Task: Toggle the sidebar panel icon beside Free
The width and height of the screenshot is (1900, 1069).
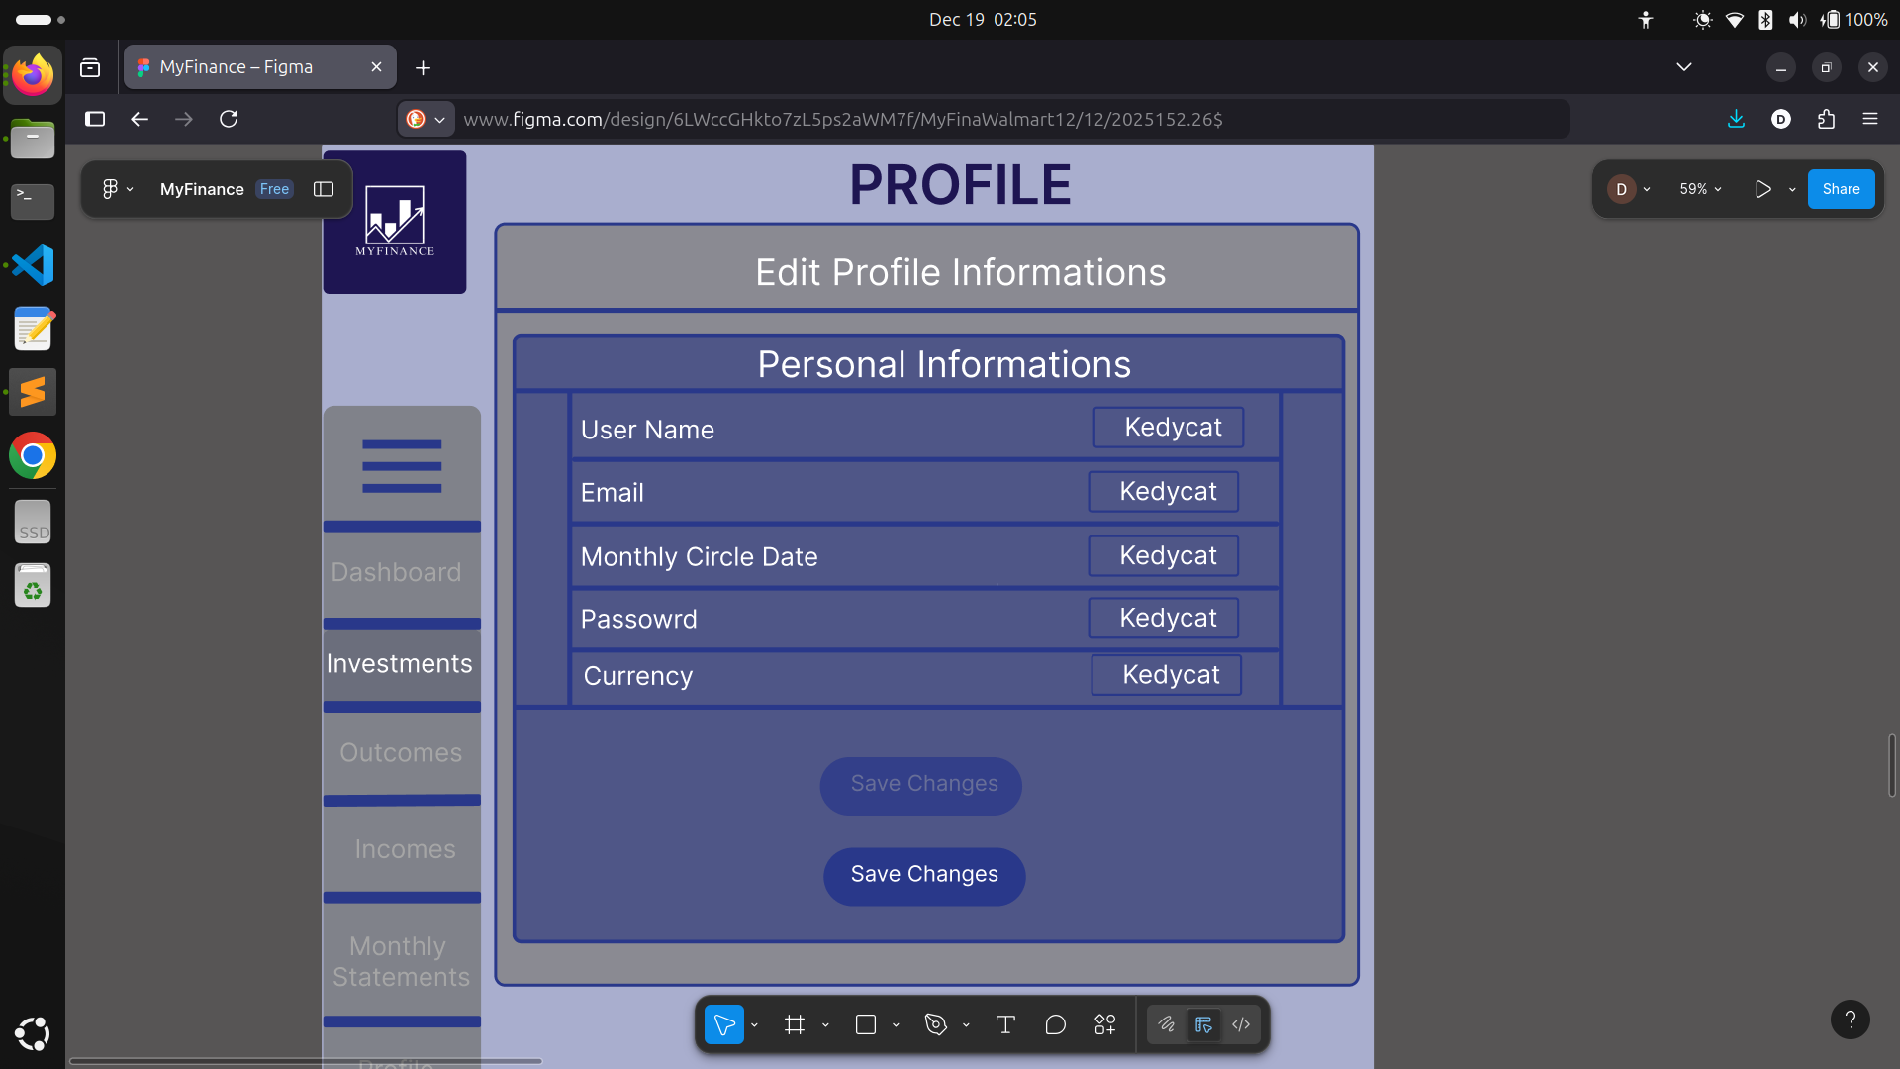Action: [x=324, y=189]
